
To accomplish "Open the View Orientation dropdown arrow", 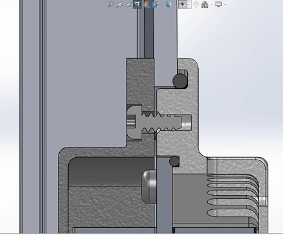I will pos(161,5).
